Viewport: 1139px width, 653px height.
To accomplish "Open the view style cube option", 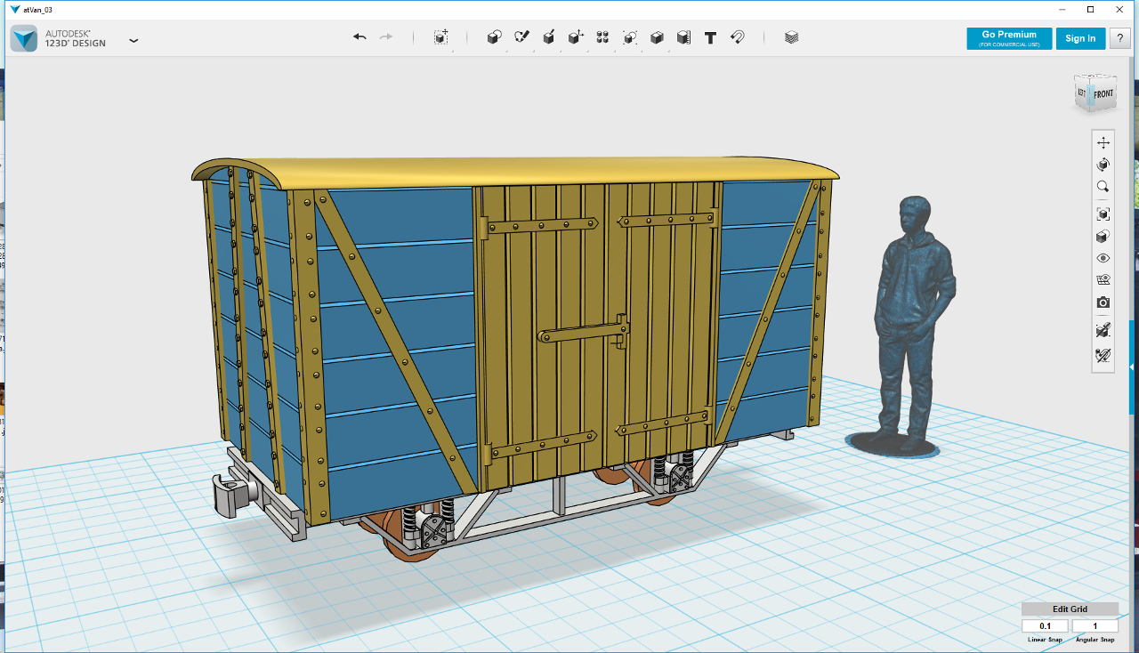I will 1103,236.
